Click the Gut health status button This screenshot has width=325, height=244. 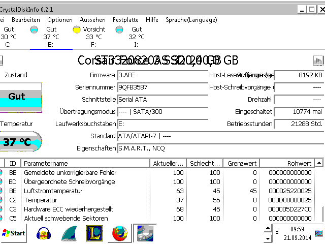pyautogui.click(x=20, y=98)
